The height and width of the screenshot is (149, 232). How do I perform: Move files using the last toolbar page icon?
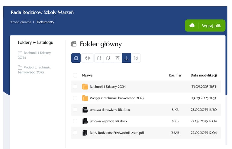click(136, 58)
